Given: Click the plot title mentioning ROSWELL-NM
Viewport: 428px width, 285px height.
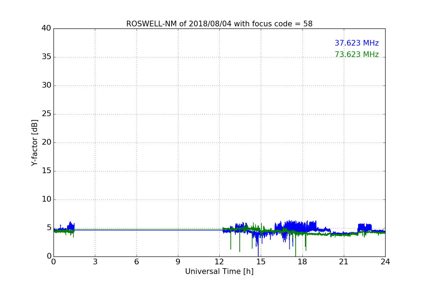Looking at the screenshot, I should pyautogui.click(x=219, y=24).
